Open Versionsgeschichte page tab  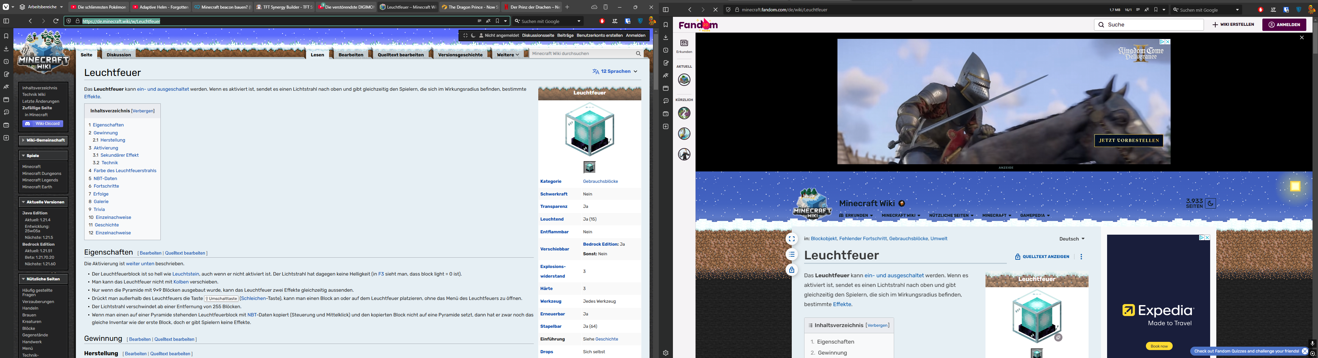coord(460,55)
